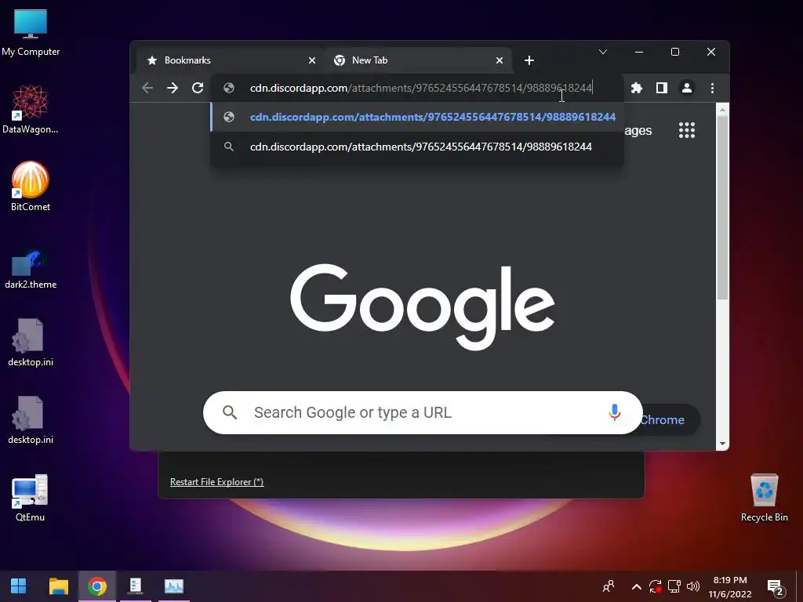Open the notification center icon
The width and height of the screenshot is (803, 602).
tap(776, 586)
